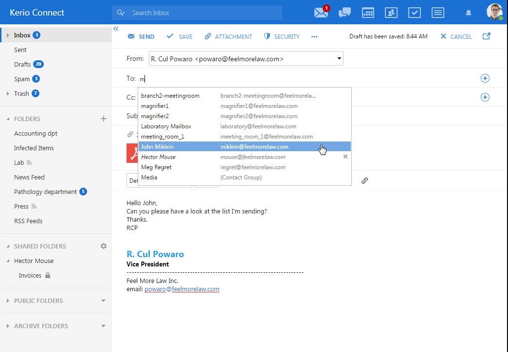Image resolution: width=508 pixels, height=352 pixels.
Task: Open the Calendar icon in top bar
Action: pos(368,13)
